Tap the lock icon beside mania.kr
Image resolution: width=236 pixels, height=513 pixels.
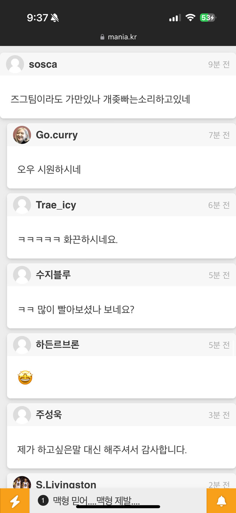click(102, 37)
